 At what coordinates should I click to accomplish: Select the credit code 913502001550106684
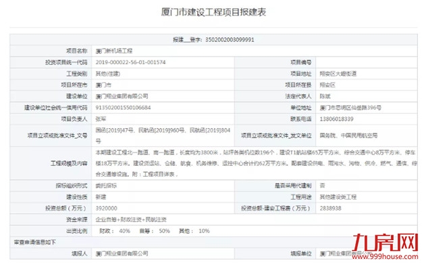point(124,108)
